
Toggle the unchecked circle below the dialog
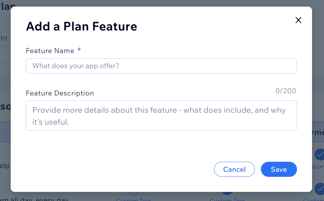coord(133,193)
